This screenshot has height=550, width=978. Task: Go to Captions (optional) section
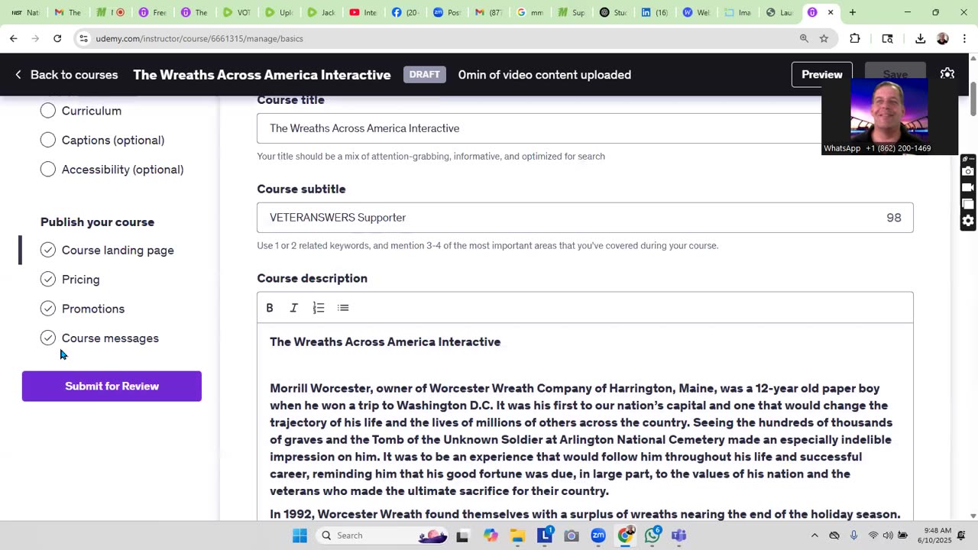pos(113,140)
